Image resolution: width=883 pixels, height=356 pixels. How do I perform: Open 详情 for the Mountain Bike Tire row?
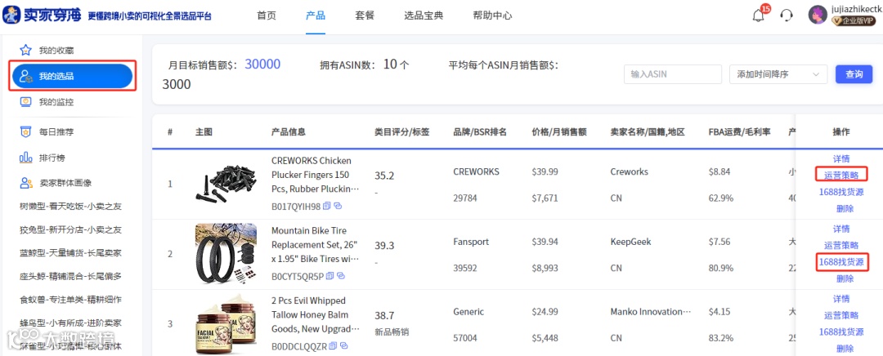tap(841, 229)
